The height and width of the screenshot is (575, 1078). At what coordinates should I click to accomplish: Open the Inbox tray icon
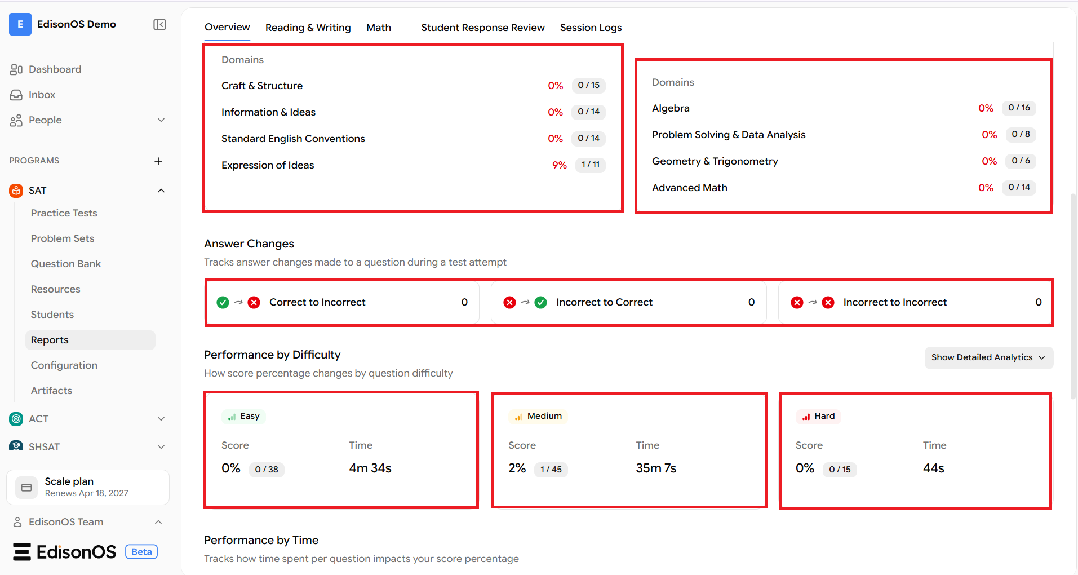[16, 95]
